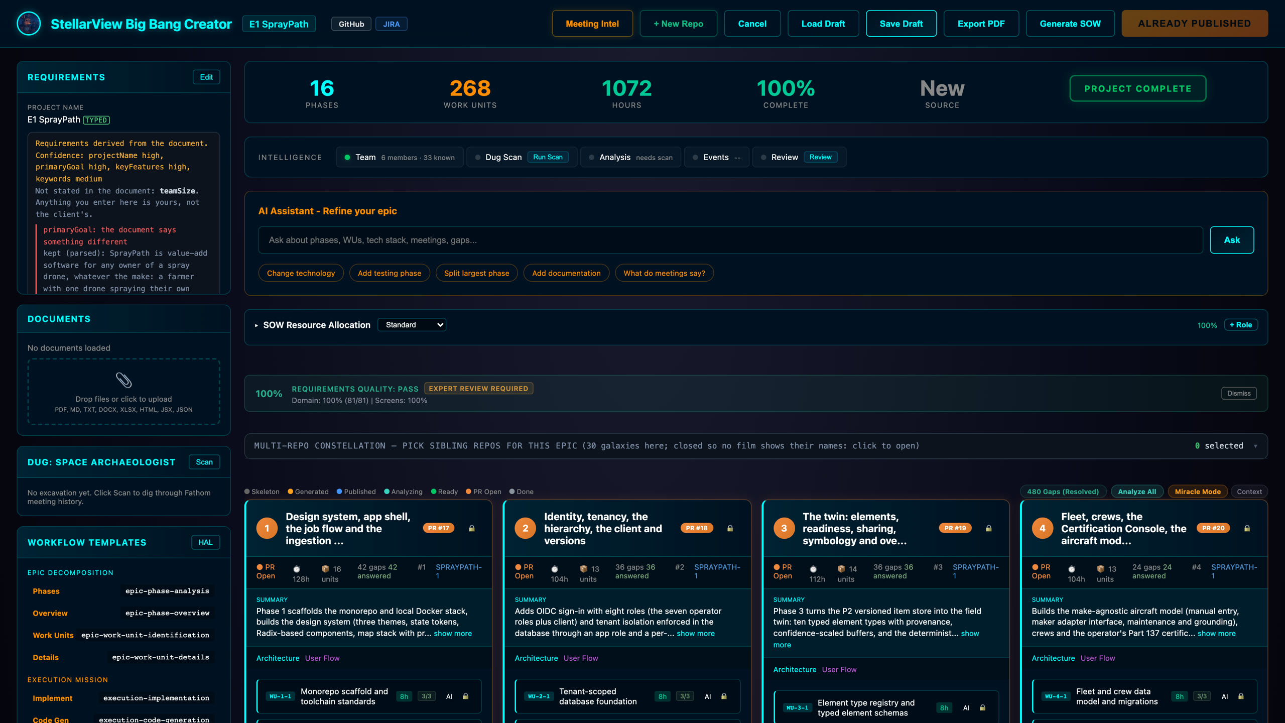Click the package icon beside 14 units
The image size is (1285, 723).
[841, 569]
